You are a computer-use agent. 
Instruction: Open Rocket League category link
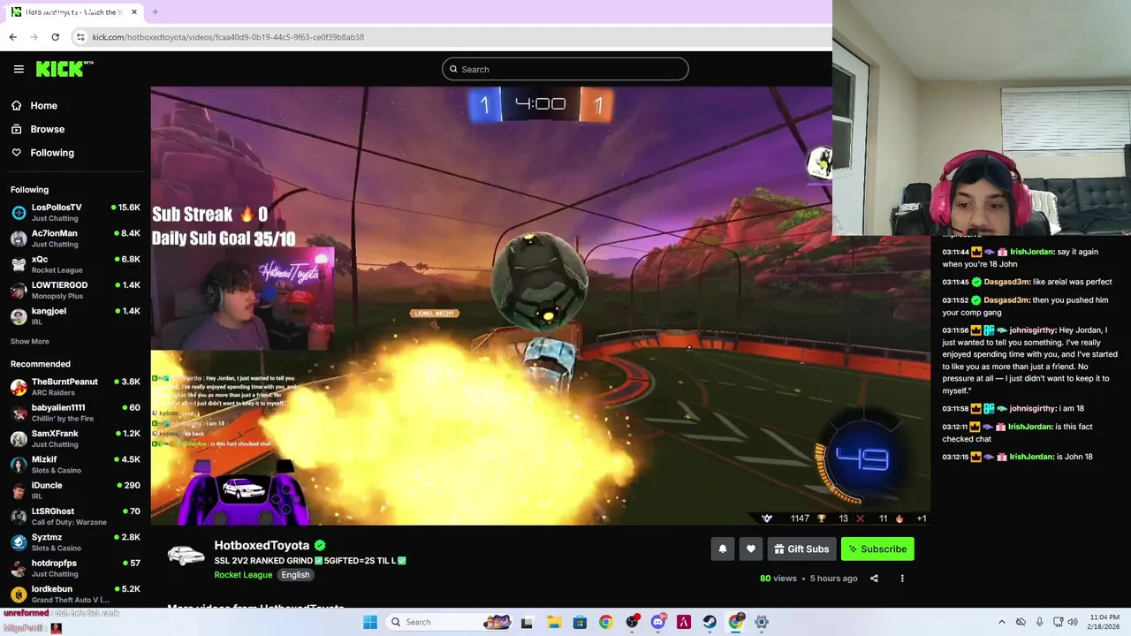(x=243, y=574)
